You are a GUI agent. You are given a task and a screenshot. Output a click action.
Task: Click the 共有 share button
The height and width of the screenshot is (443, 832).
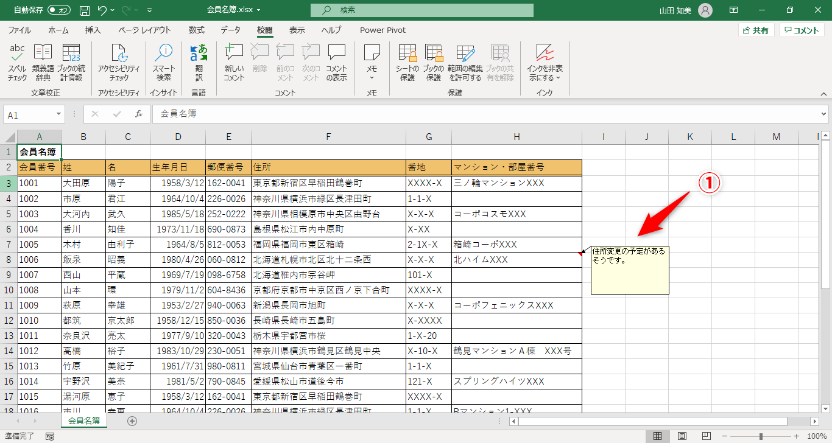coord(756,30)
